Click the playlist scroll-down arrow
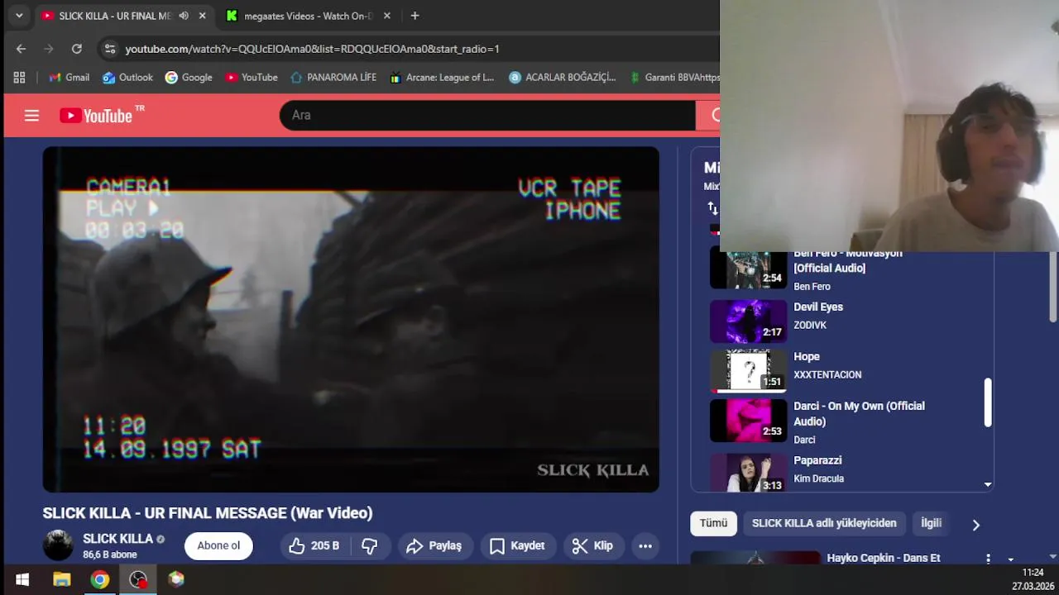 pos(988,485)
